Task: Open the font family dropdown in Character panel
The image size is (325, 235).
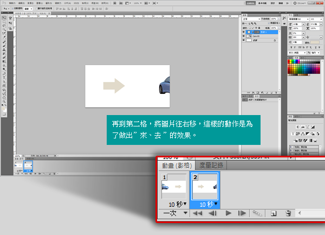Action: (x=298, y=19)
